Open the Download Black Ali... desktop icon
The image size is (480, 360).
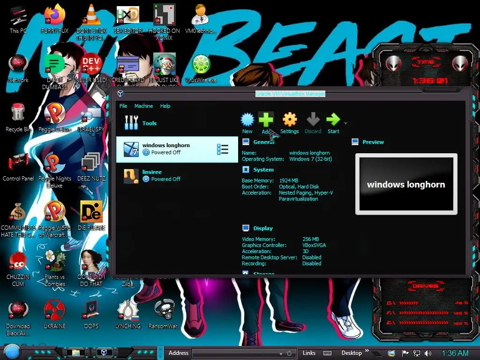pyautogui.click(x=18, y=310)
